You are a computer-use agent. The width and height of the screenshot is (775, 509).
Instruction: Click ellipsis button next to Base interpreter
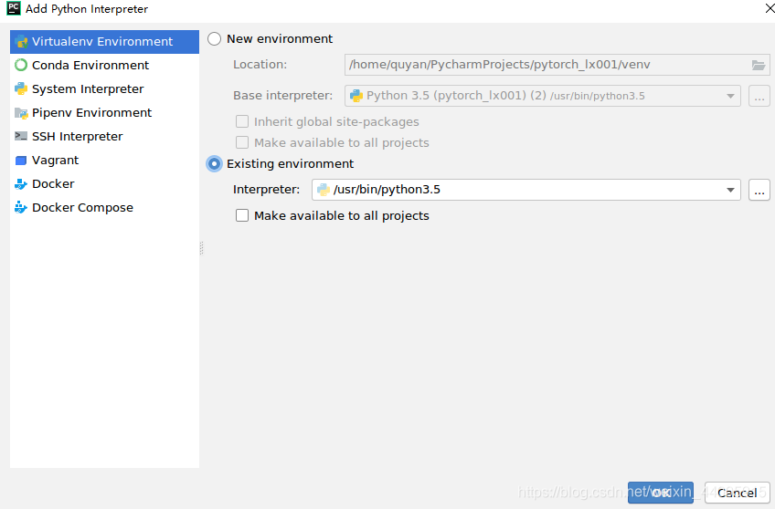759,96
